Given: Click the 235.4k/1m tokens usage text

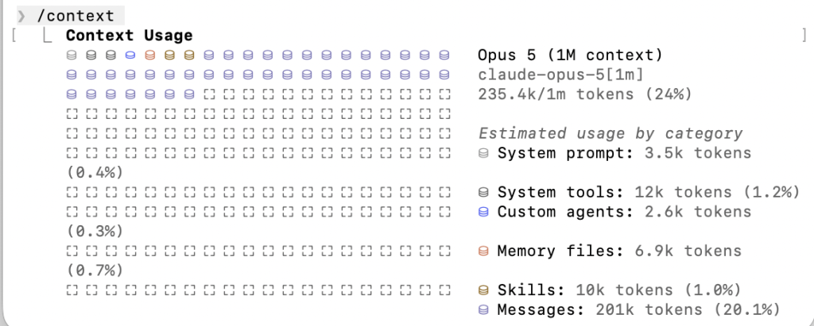Looking at the screenshot, I should point(585,95).
